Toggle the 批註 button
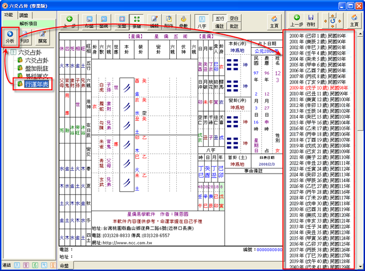The image size is (365, 271). point(234,26)
